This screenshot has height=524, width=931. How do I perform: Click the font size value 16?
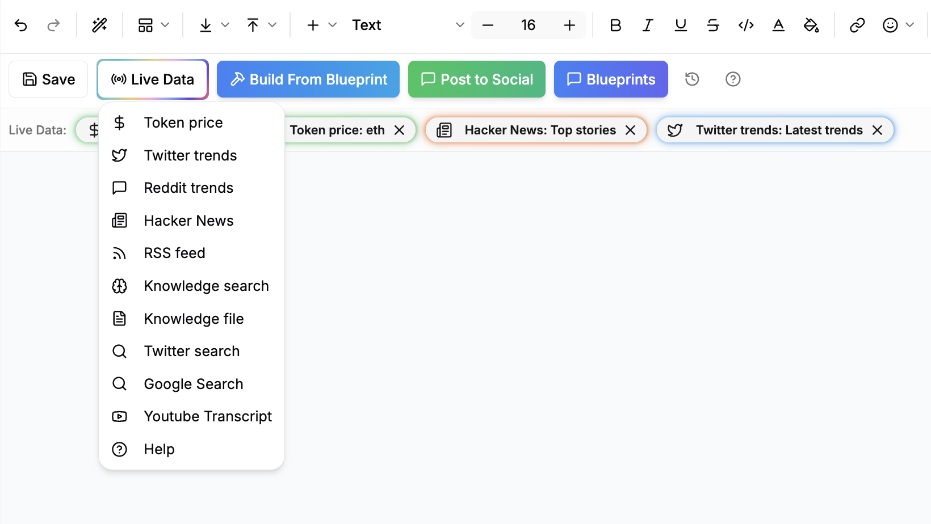[x=528, y=25]
